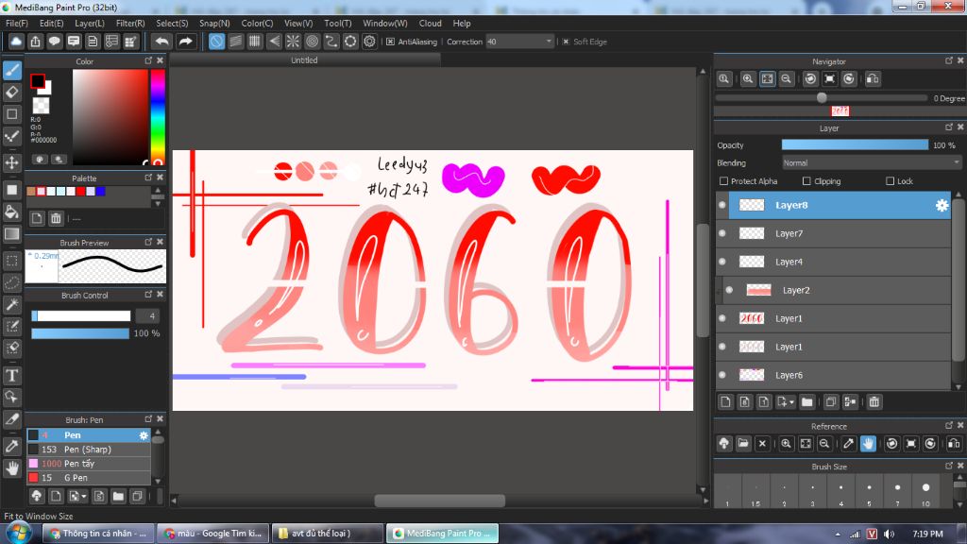Click the hue color bar

click(x=158, y=115)
